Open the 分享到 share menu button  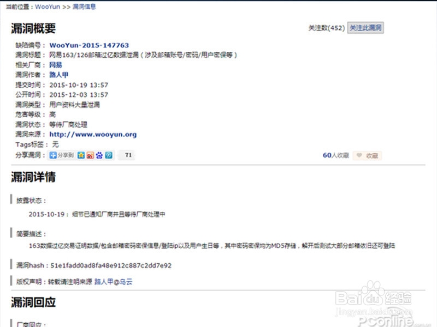pos(62,155)
